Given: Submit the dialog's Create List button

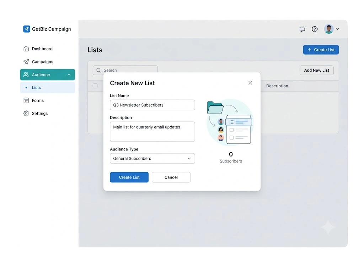Looking at the screenshot, I should pos(129,177).
